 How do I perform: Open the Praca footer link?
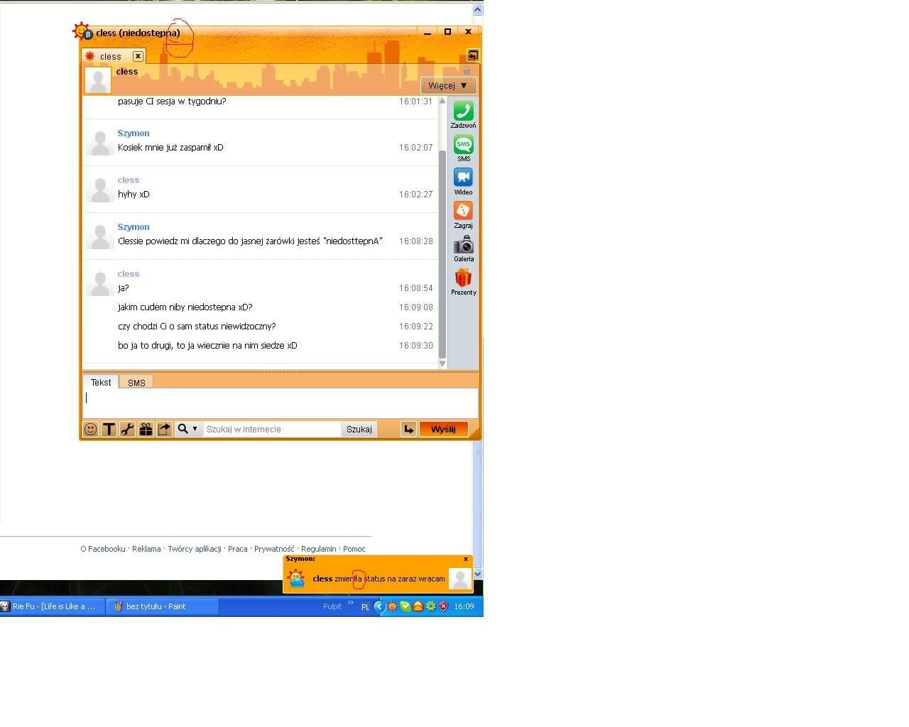pos(238,549)
